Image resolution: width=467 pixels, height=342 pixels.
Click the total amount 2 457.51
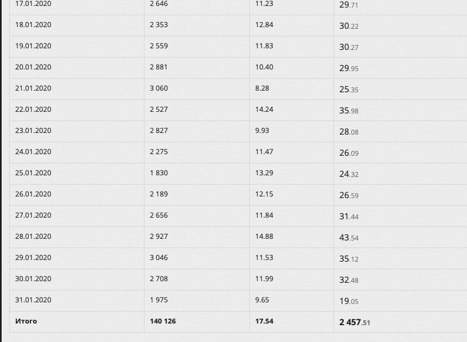(x=355, y=322)
